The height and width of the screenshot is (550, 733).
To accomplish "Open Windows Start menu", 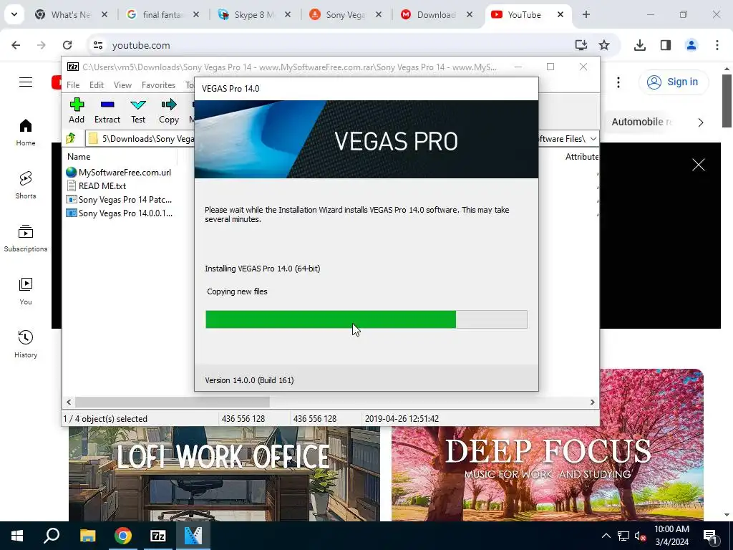I will tap(17, 536).
